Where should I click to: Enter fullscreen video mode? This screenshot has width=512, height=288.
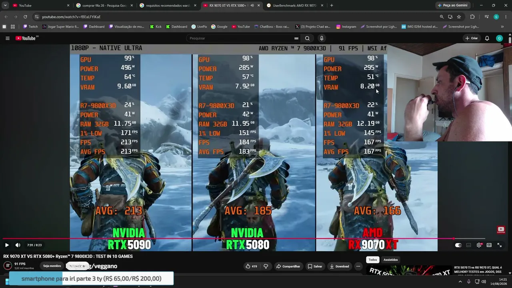[x=499, y=245]
